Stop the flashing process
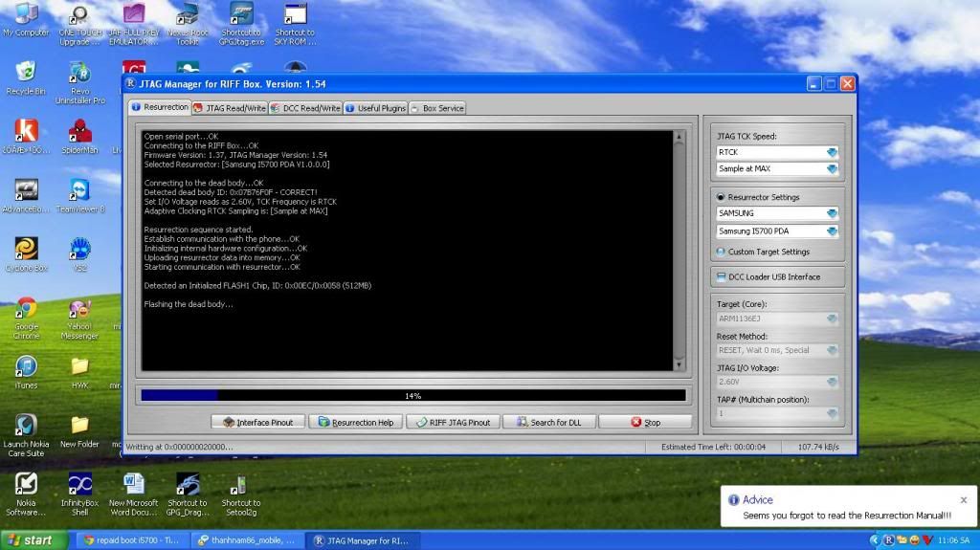Viewport: 980px width, 550px height. coord(645,423)
